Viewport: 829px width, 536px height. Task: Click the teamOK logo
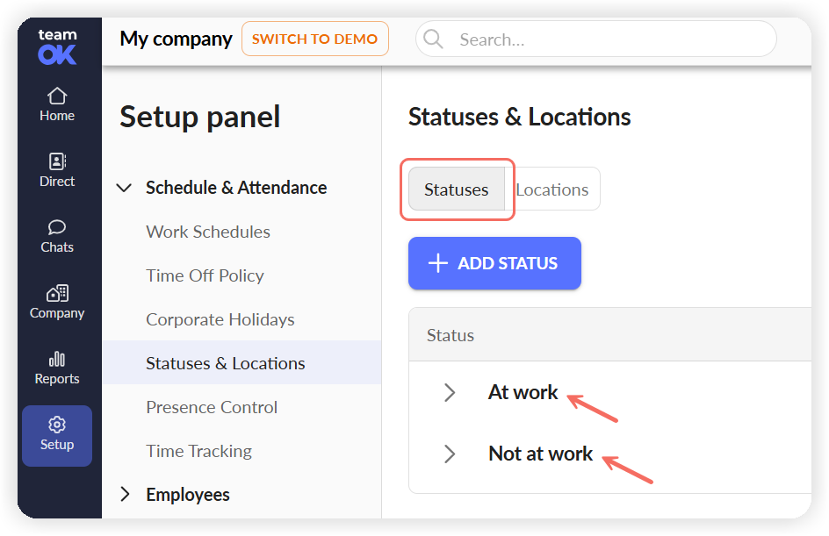pyautogui.click(x=57, y=46)
